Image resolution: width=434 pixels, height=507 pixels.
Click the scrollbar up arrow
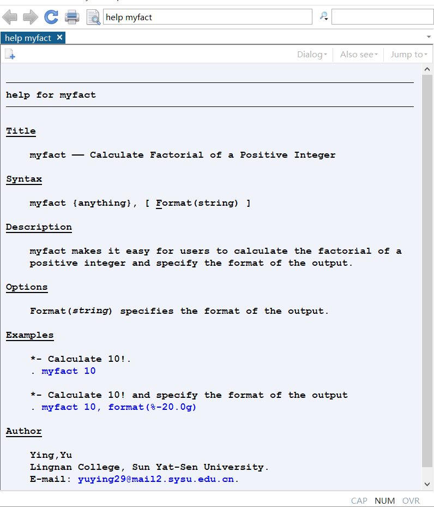(x=427, y=69)
